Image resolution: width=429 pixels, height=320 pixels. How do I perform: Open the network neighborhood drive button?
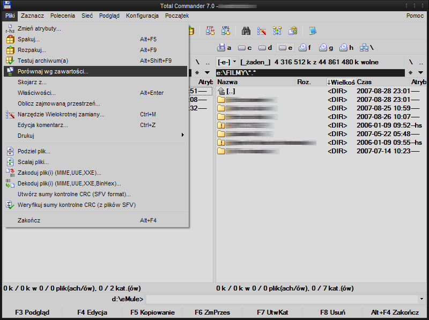pos(367,48)
